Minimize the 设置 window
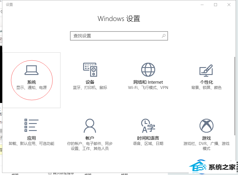This screenshot has width=238, height=175. pos(202,5)
